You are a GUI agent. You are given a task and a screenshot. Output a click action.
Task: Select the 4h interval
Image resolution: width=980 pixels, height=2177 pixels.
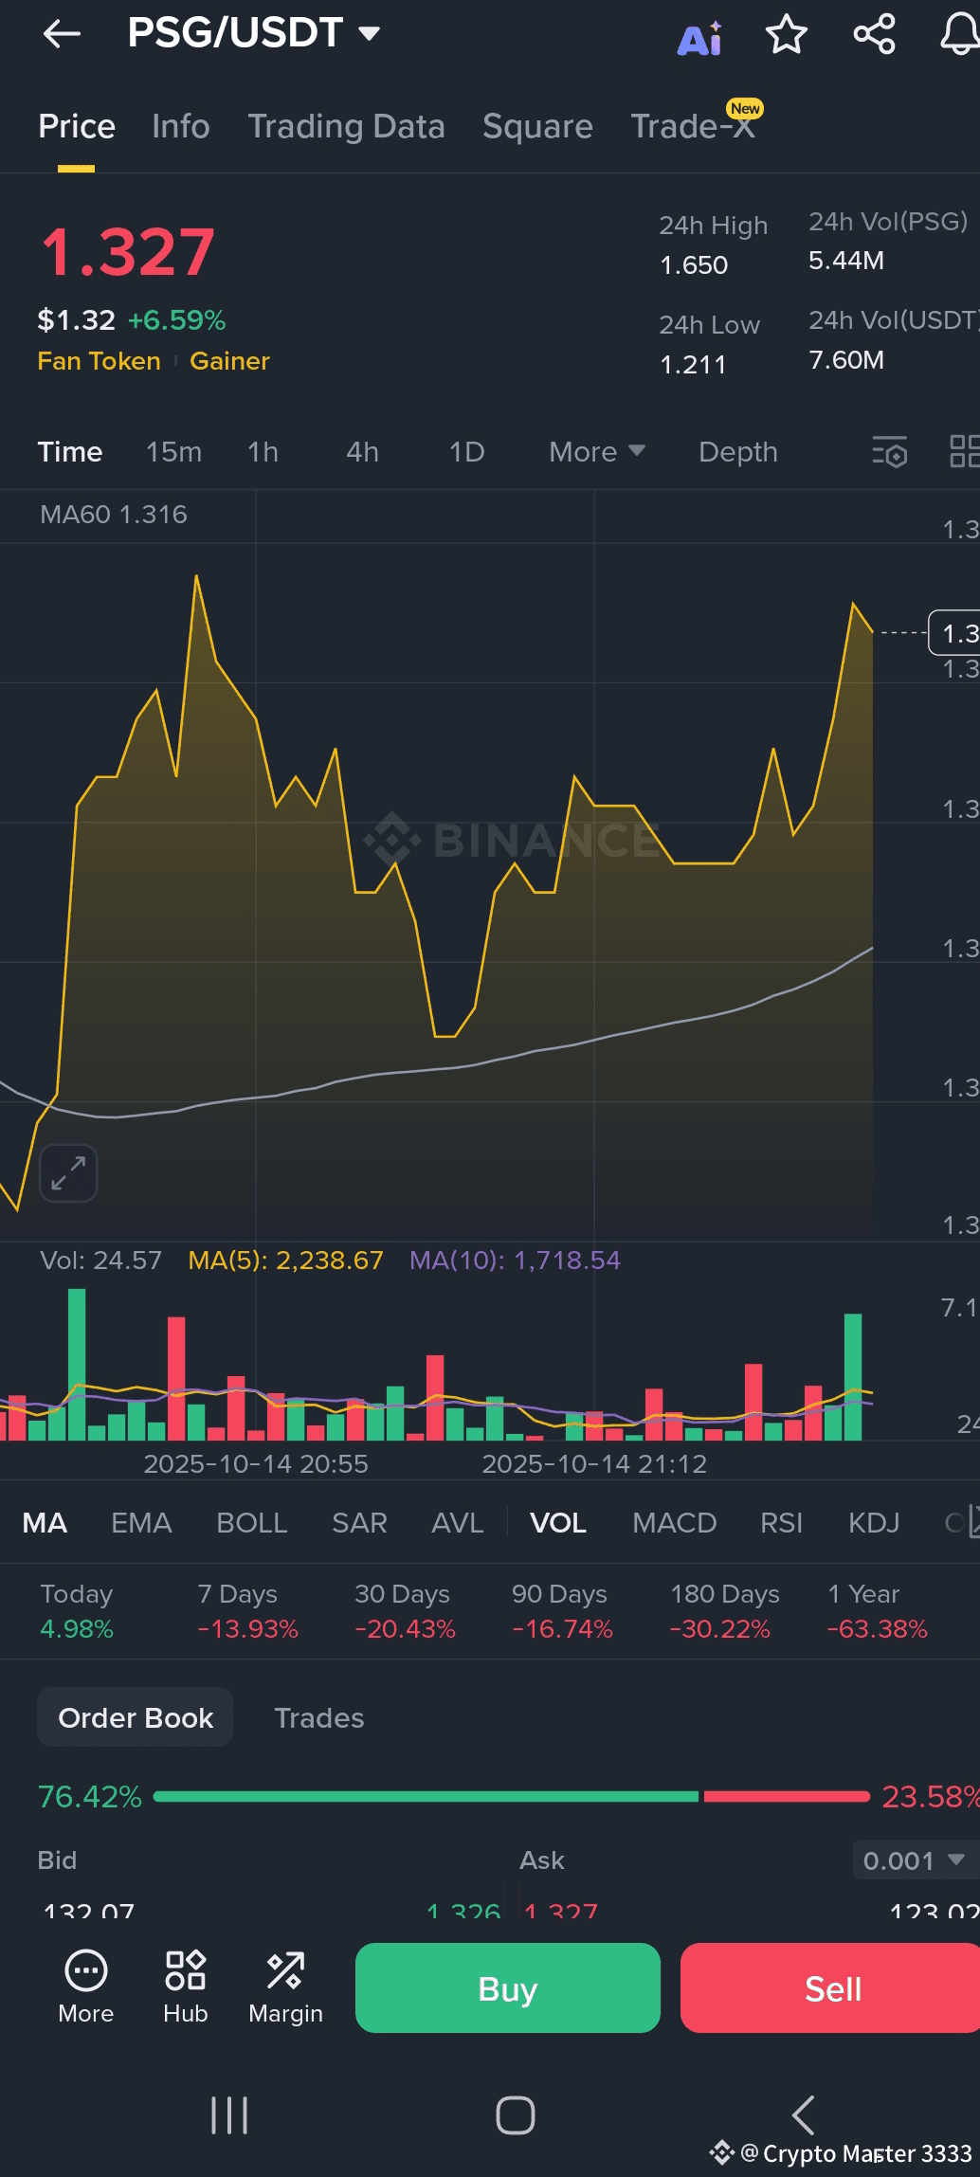coord(362,452)
